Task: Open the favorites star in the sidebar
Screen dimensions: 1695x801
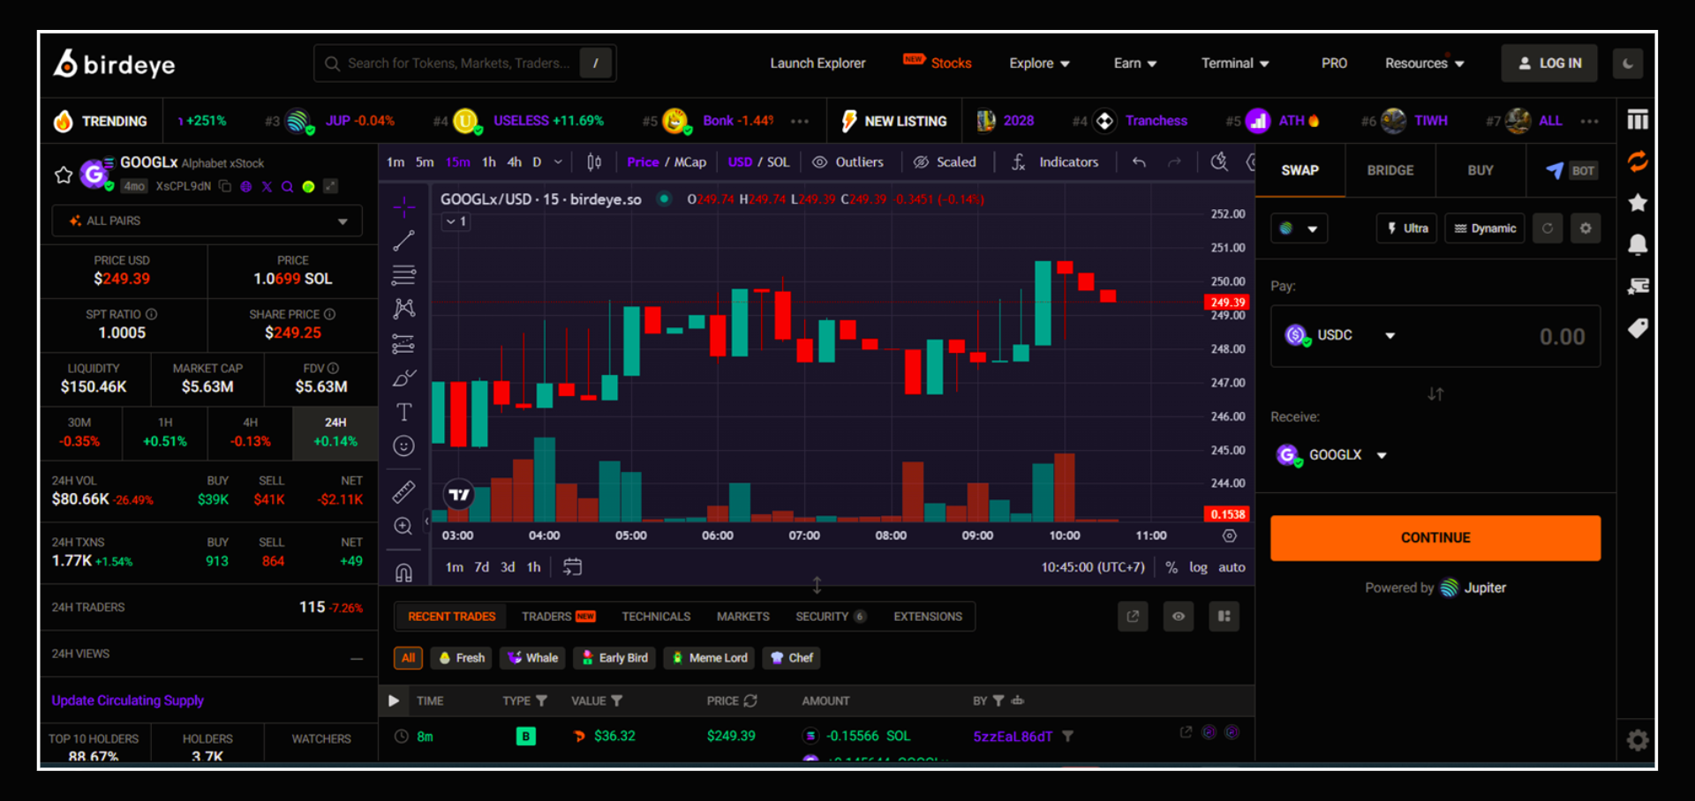Action: tap(1638, 203)
